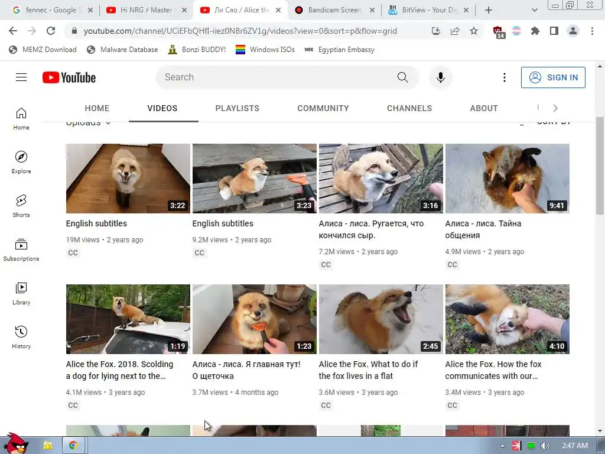
Task: Open the YouTube hamburger guide menu
Action: point(21,77)
